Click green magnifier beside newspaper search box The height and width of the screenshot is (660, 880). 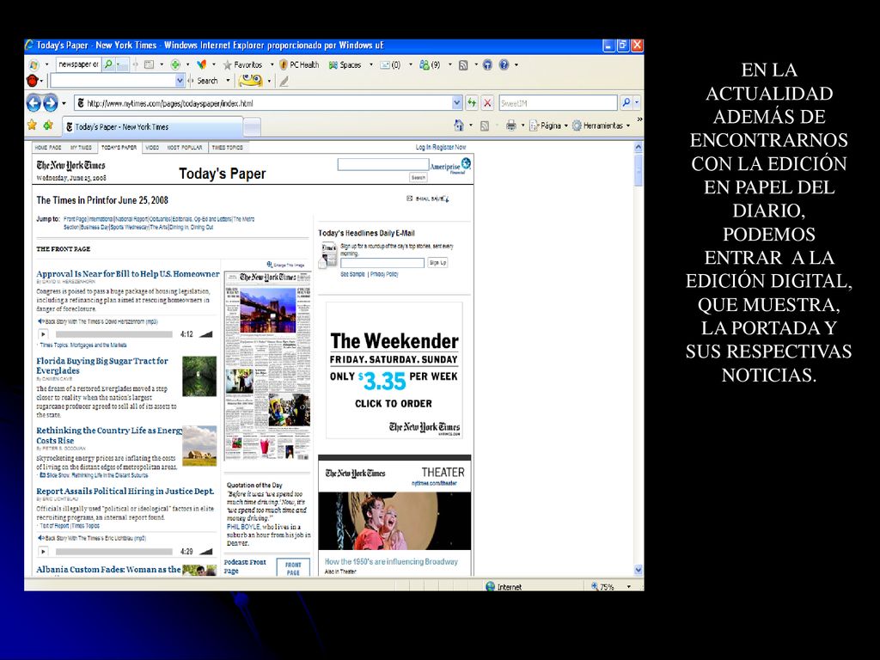click(x=109, y=64)
